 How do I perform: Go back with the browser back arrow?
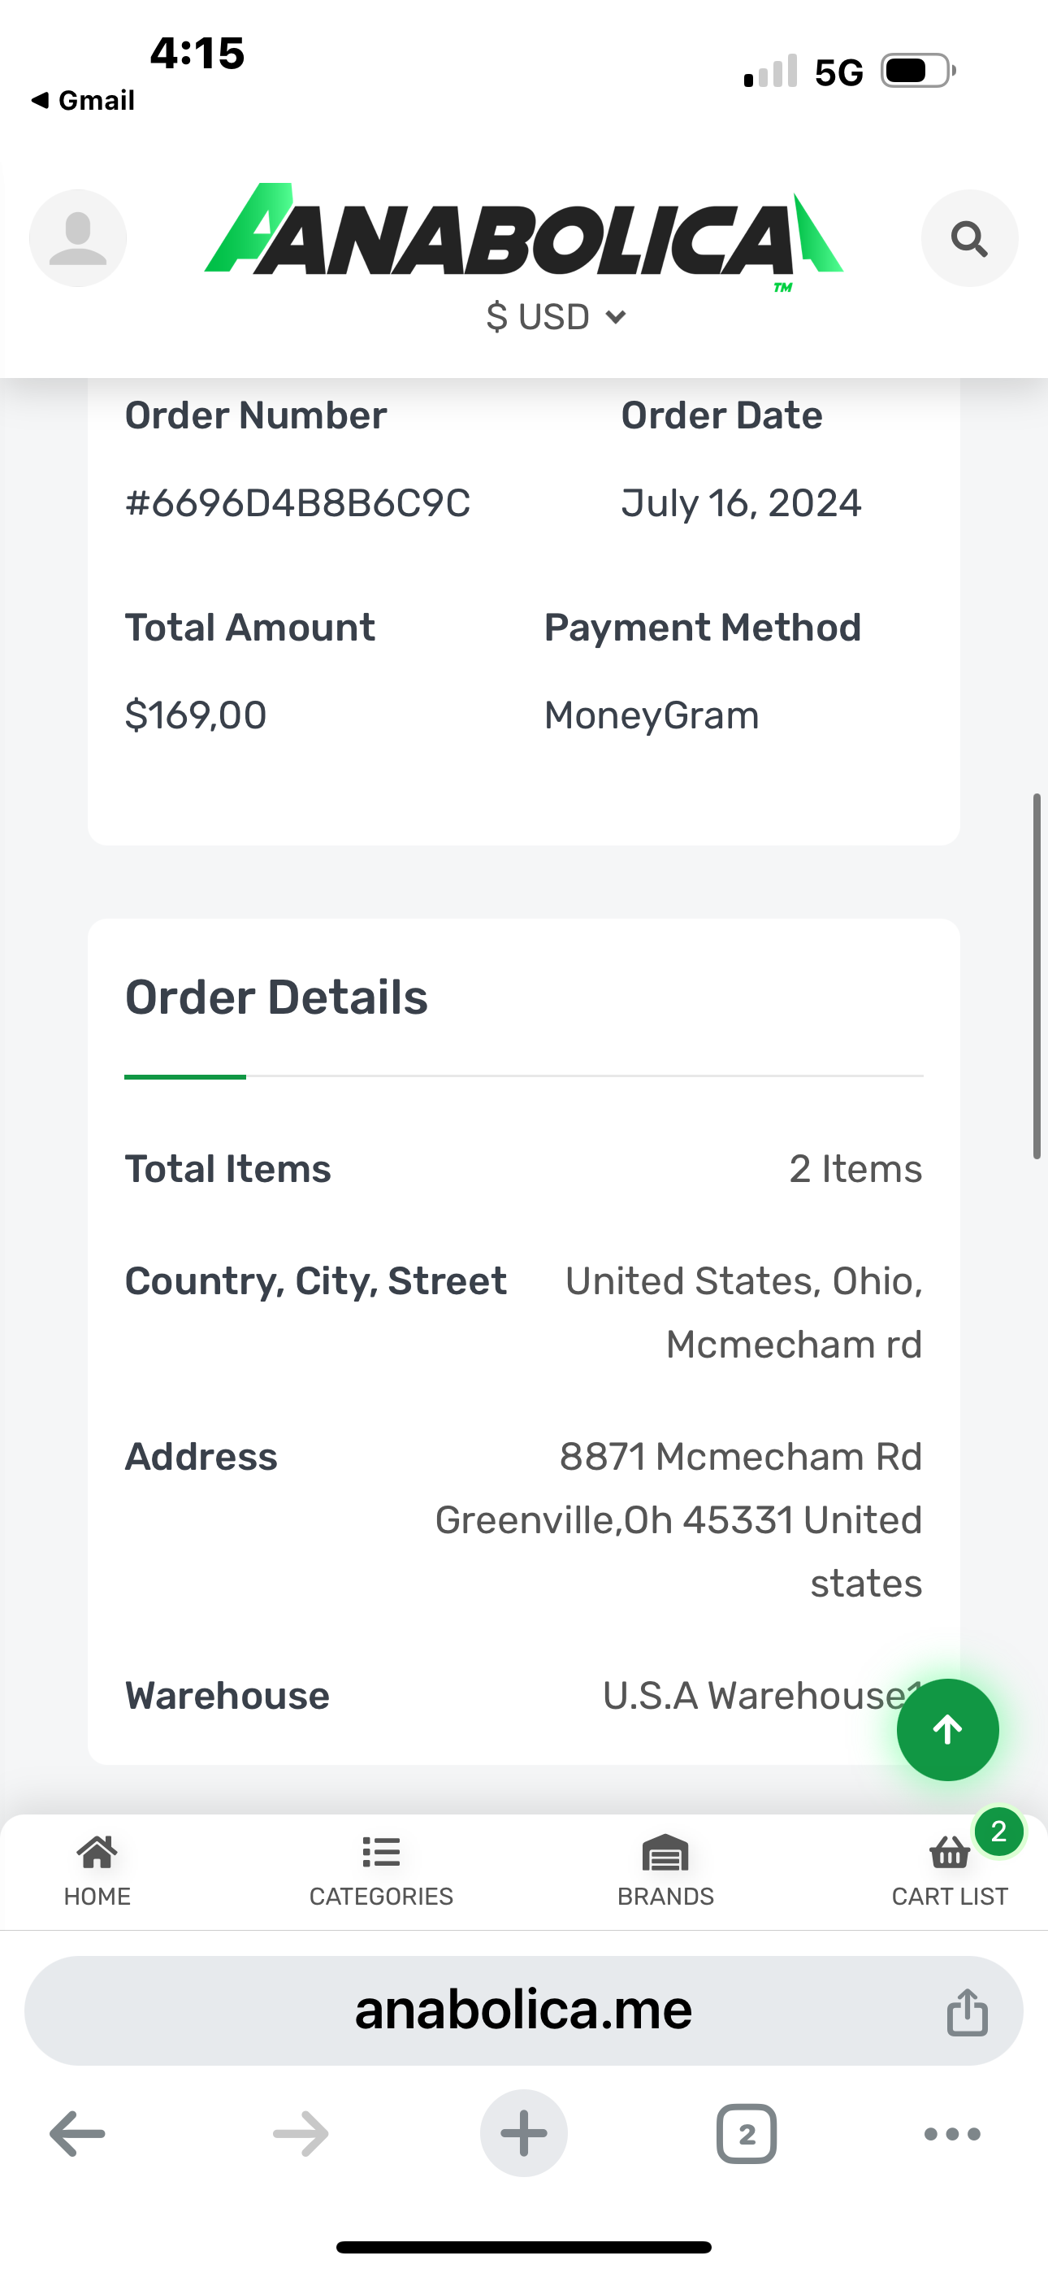(78, 2134)
